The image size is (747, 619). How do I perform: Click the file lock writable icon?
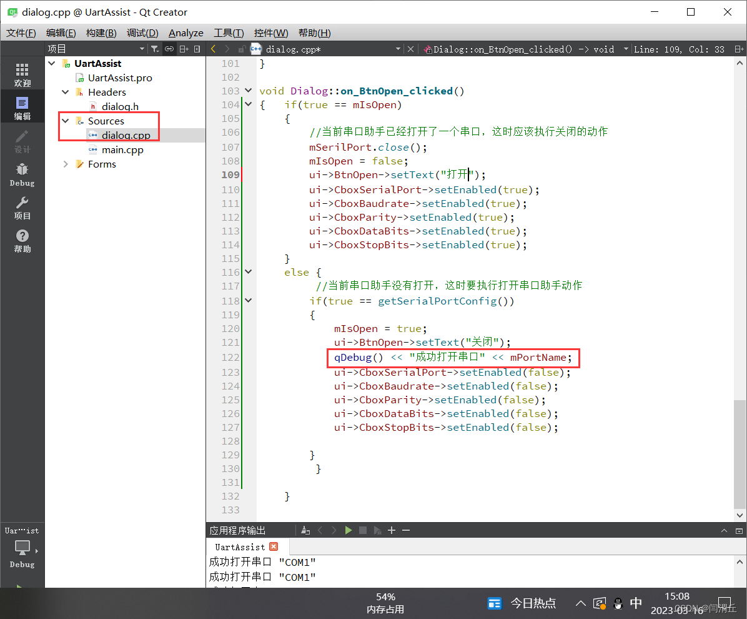click(x=242, y=49)
